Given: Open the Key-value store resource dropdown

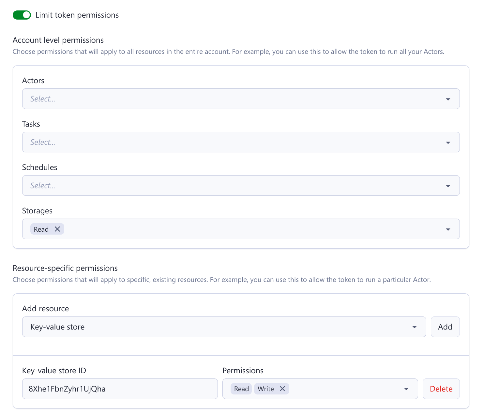Looking at the screenshot, I should 224,327.
